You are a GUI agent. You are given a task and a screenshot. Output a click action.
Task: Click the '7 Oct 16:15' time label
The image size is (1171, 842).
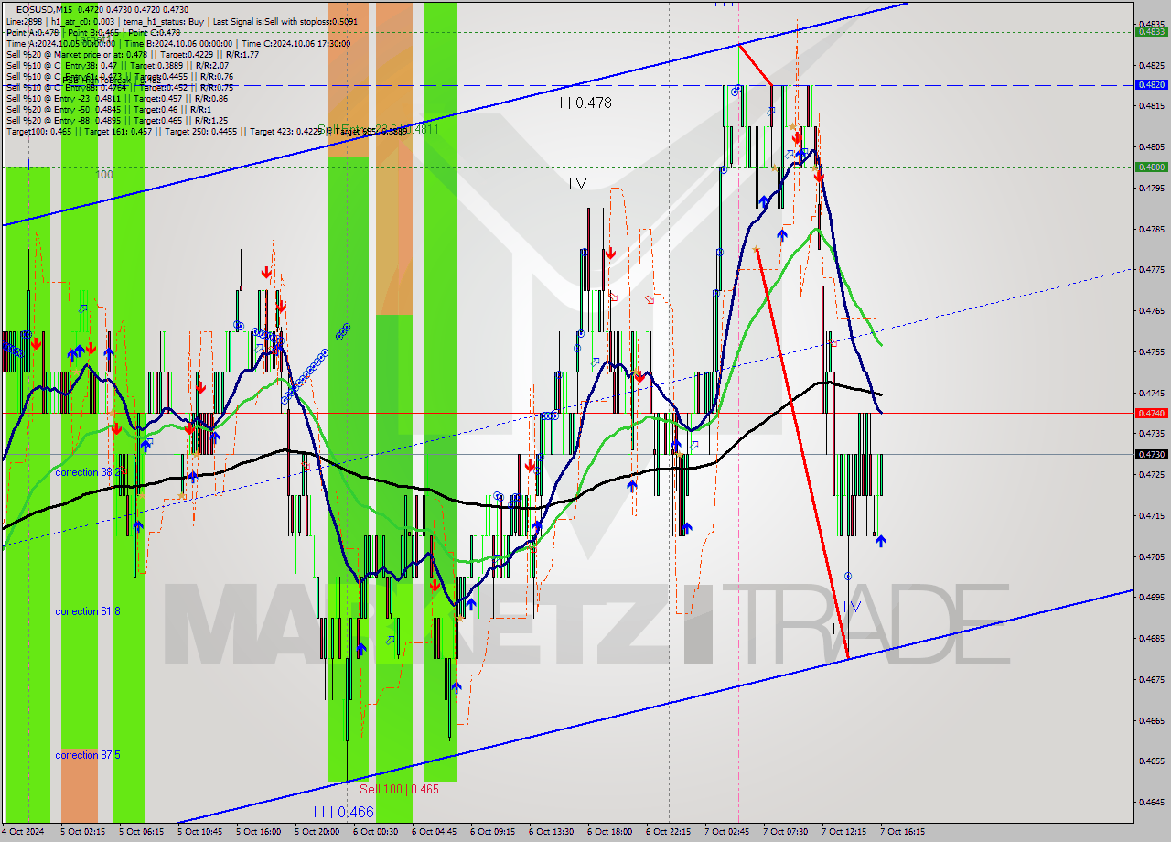903,832
